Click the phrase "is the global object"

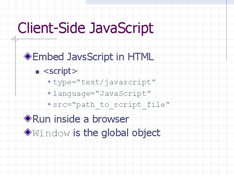coord(117,133)
